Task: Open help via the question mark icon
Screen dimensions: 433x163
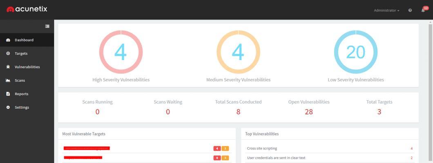Action: [x=410, y=11]
